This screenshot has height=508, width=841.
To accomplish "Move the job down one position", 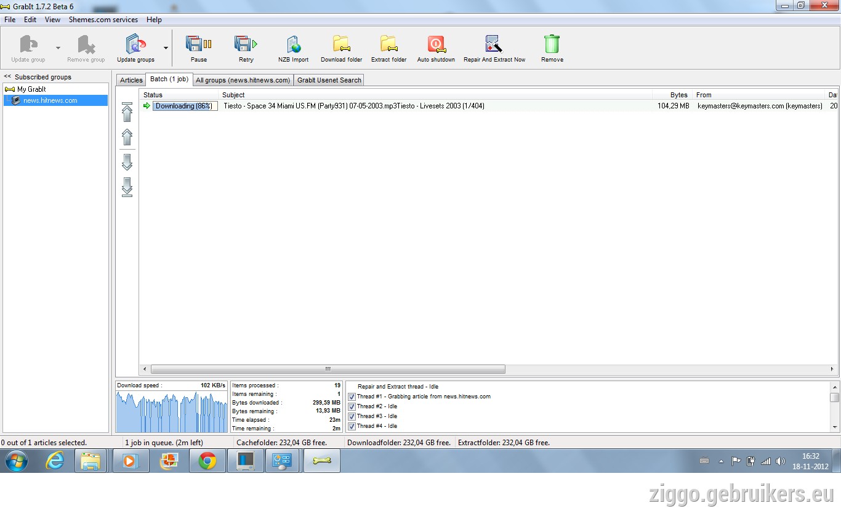I will click(x=127, y=162).
